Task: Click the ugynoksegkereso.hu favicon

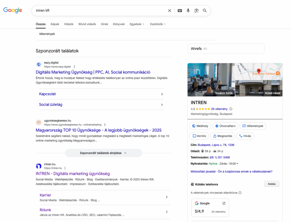Action: point(39,122)
